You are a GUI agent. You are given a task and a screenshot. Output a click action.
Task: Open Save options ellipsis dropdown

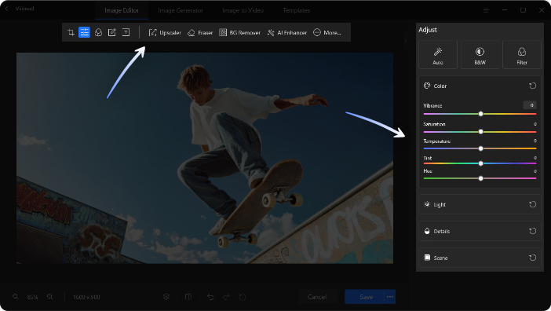coord(390,297)
